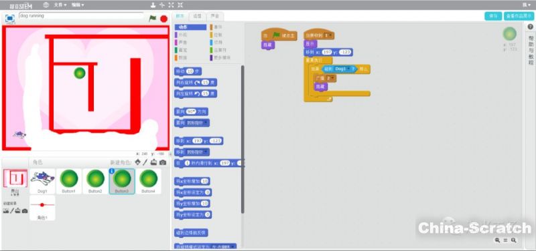Toggle full screen stage mode
This screenshot has height=251, width=536.
coord(10,19)
